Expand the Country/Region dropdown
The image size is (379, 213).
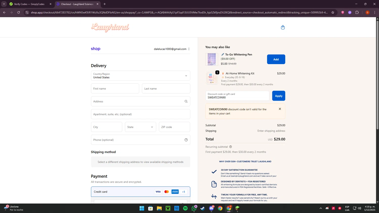pyautogui.click(x=140, y=76)
